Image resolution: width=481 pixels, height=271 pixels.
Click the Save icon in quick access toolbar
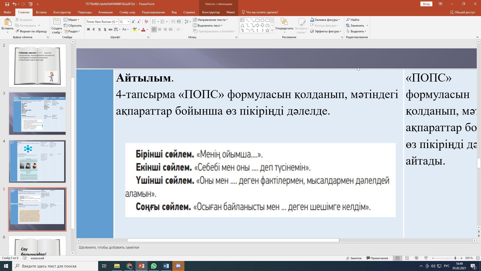[7, 4]
